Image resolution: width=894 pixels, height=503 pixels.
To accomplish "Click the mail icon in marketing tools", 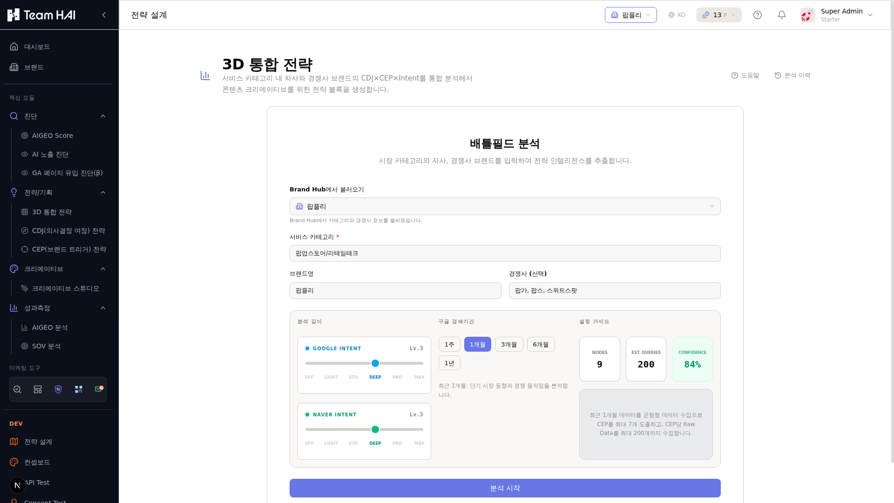I will coord(99,389).
